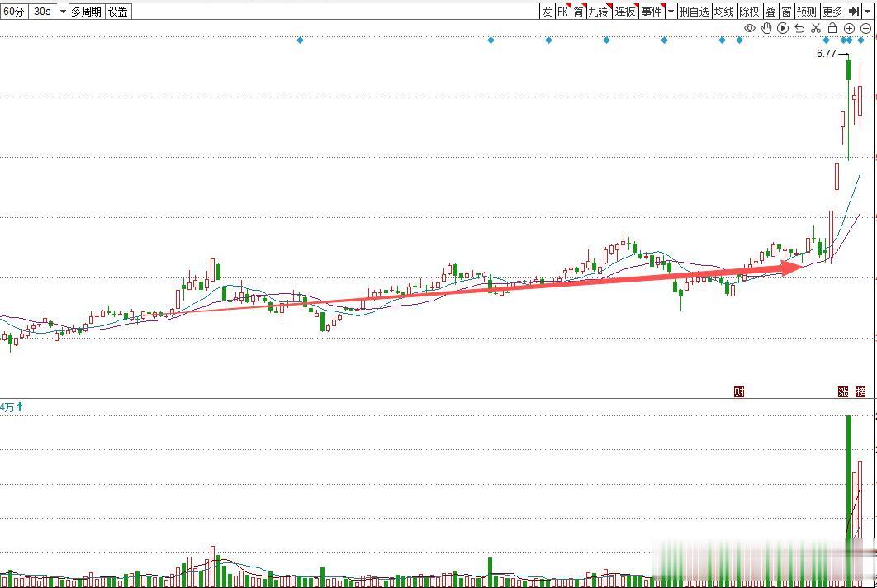Zoom in with the plus icon

[849, 28]
